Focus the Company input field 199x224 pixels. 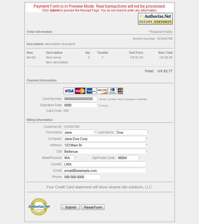pyautogui.click(x=104, y=139)
